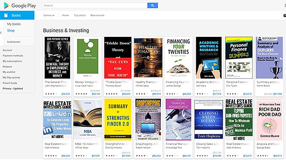
Task: Click inside the Search field
Action: (95, 5)
